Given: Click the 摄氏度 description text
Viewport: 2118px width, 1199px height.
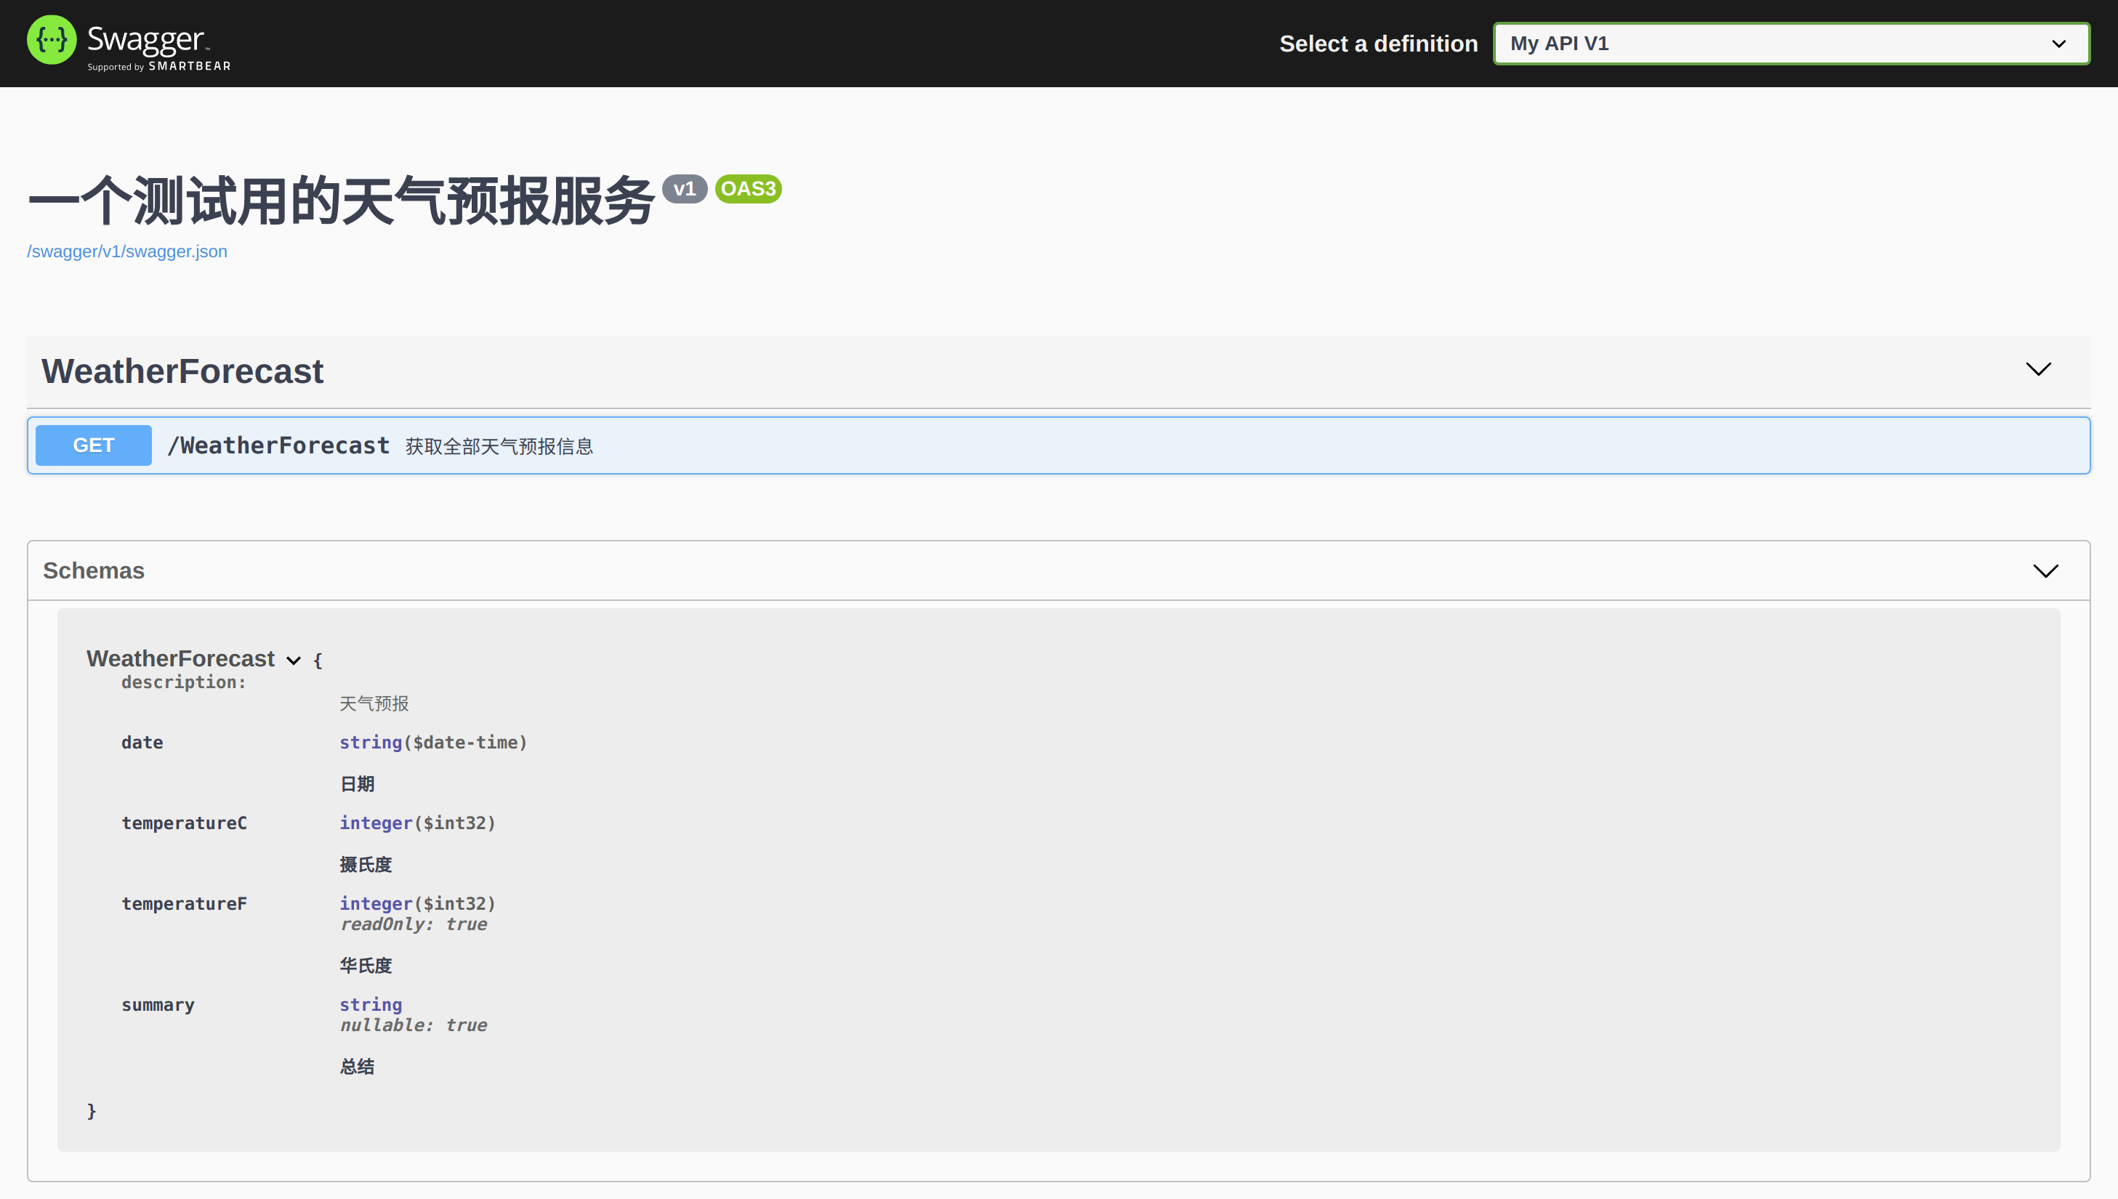Looking at the screenshot, I should tap(366, 865).
